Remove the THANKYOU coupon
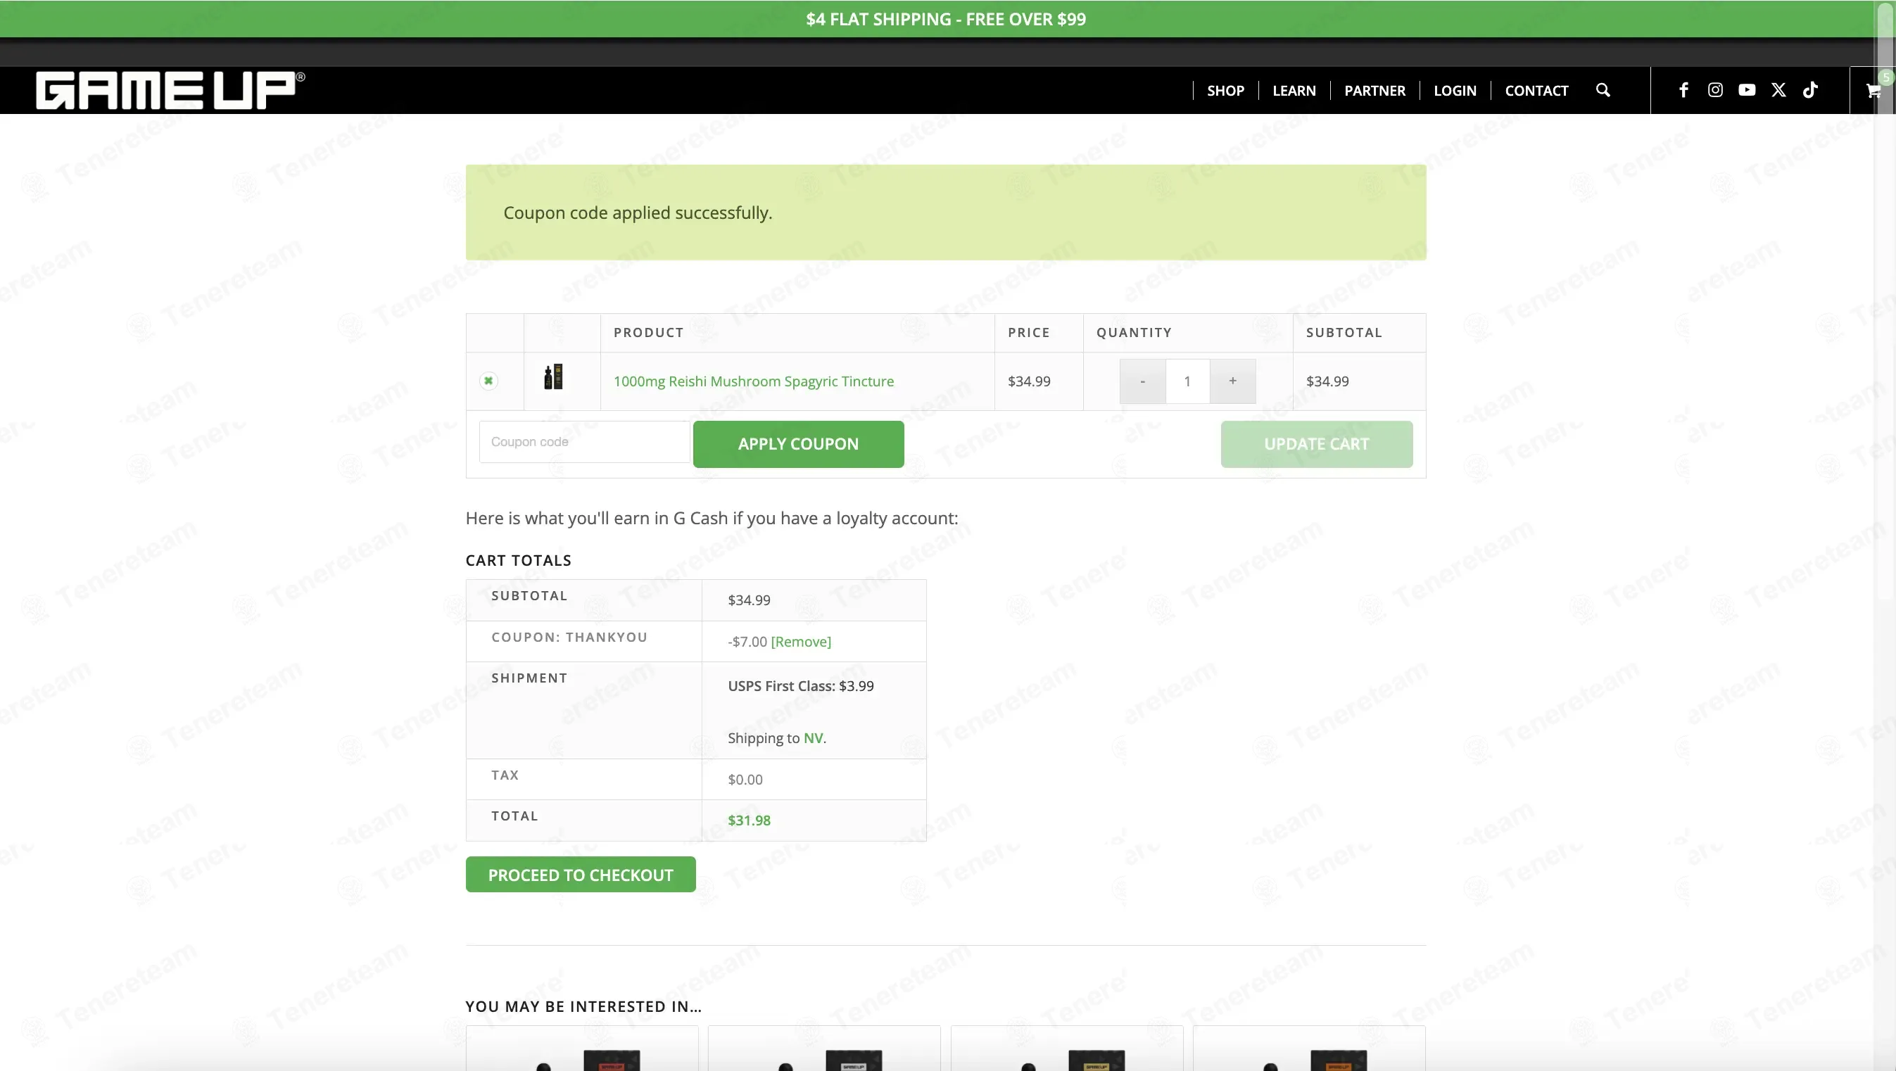 point(801,641)
